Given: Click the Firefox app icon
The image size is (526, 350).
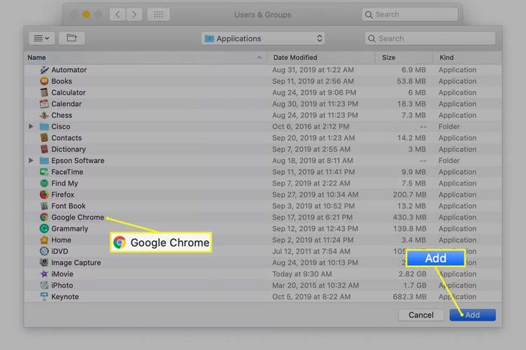Looking at the screenshot, I should point(44,195).
